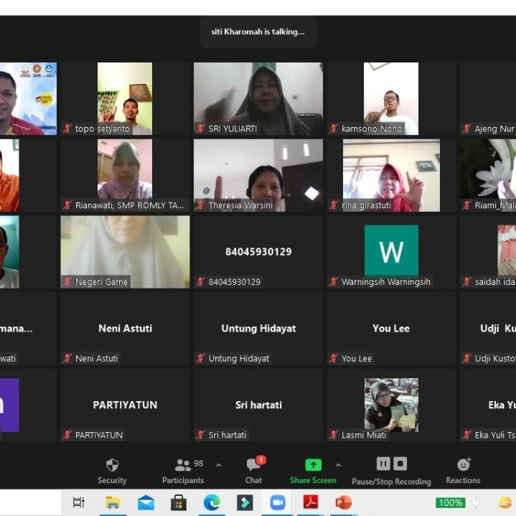Open Adobe Acrobat from the taskbar
This screenshot has width=516, height=516.
tap(311, 502)
